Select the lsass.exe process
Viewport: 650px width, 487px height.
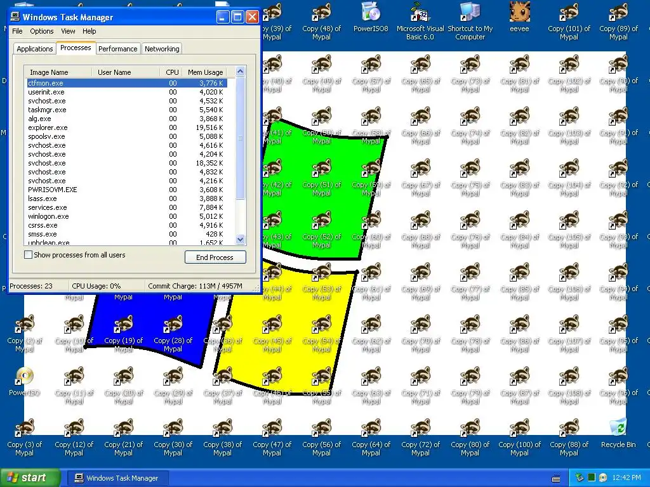(127, 198)
